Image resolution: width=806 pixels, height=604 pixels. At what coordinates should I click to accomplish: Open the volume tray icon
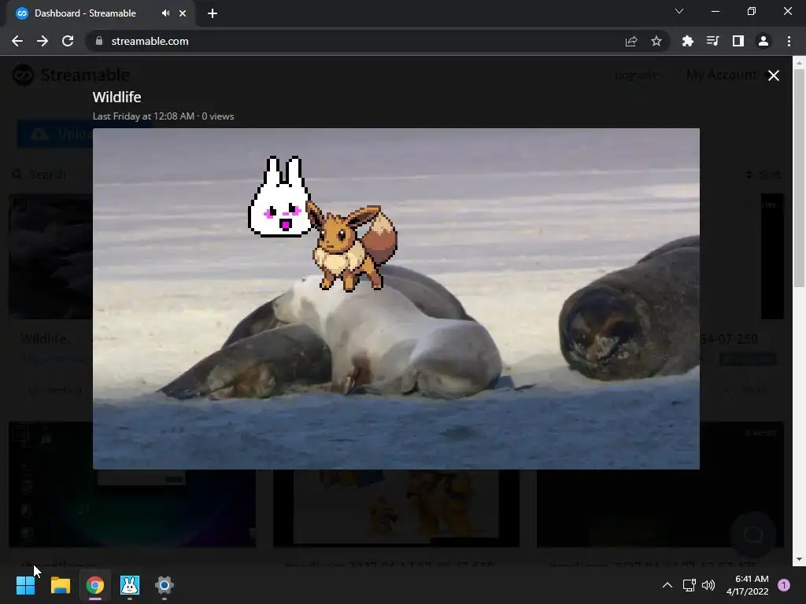[708, 585]
